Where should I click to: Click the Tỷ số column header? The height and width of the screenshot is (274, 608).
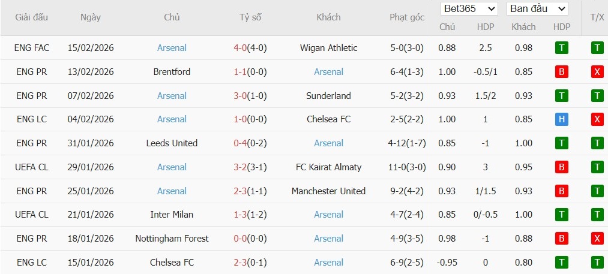tap(250, 17)
